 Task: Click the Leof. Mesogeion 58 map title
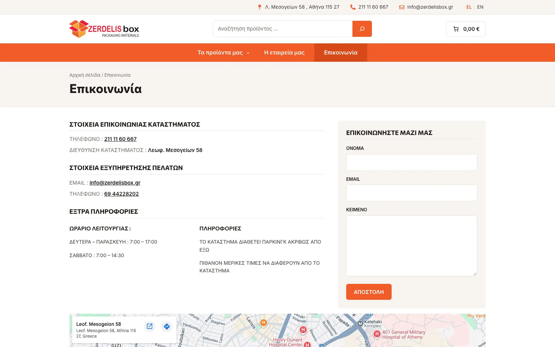click(x=99, y=324)
